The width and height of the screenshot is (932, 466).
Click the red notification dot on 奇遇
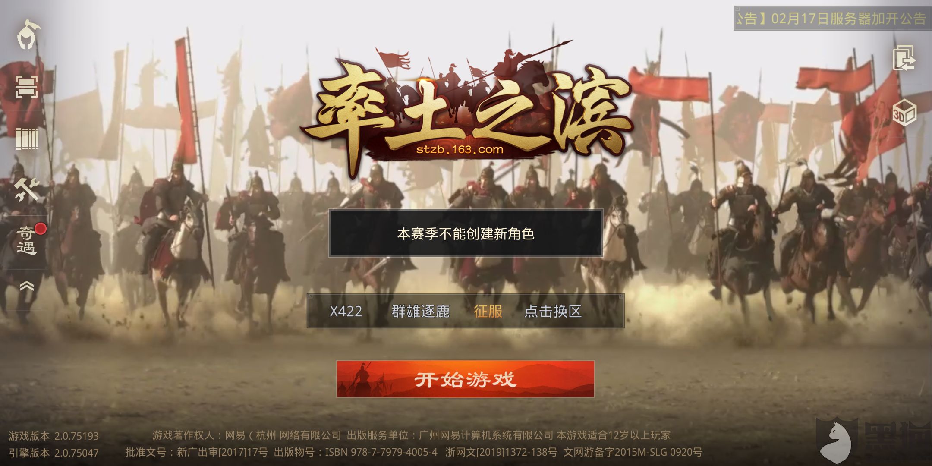(x=41, y=228)
